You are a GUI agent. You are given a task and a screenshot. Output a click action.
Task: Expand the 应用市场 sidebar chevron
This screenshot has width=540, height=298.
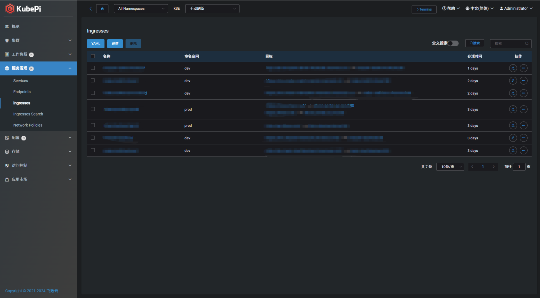(70, 179)
